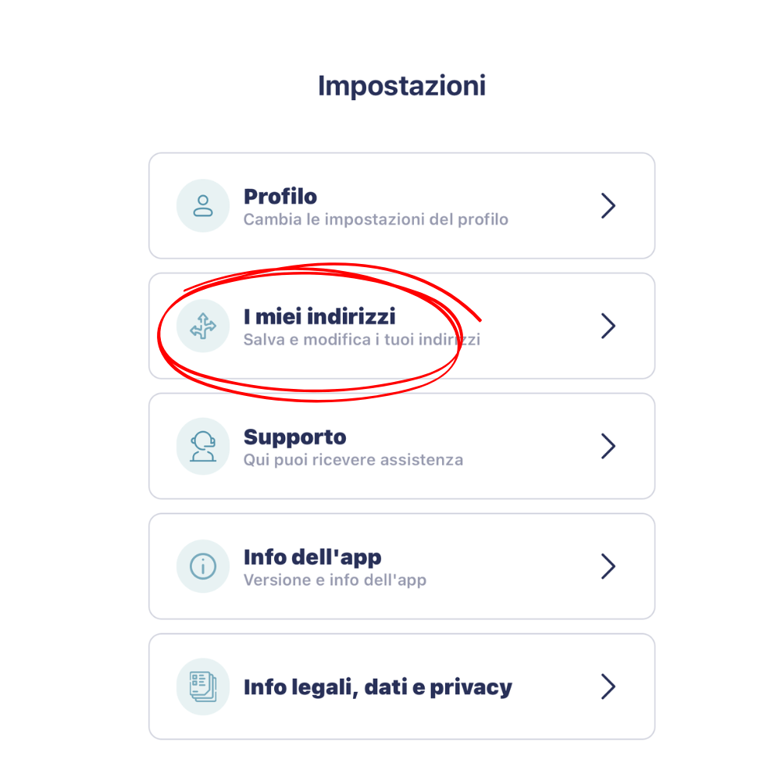Click the Profilo person icon
The image size is (781, 781).
click(203, 206)
